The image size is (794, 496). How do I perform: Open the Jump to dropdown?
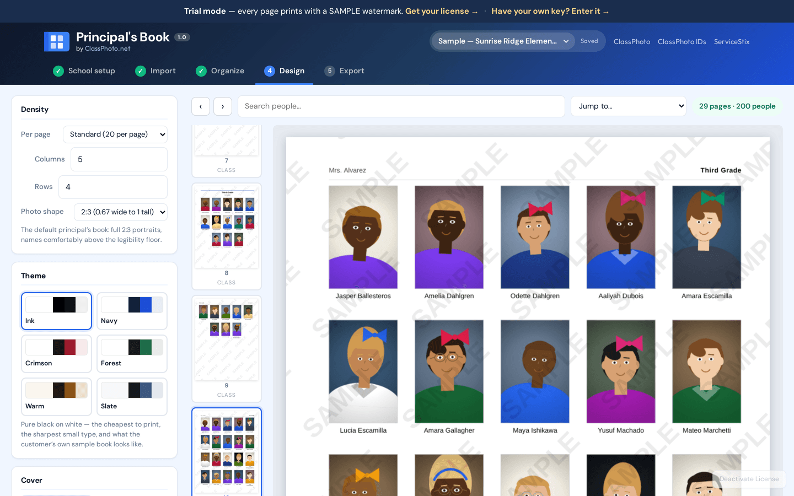tap(629, 106)
